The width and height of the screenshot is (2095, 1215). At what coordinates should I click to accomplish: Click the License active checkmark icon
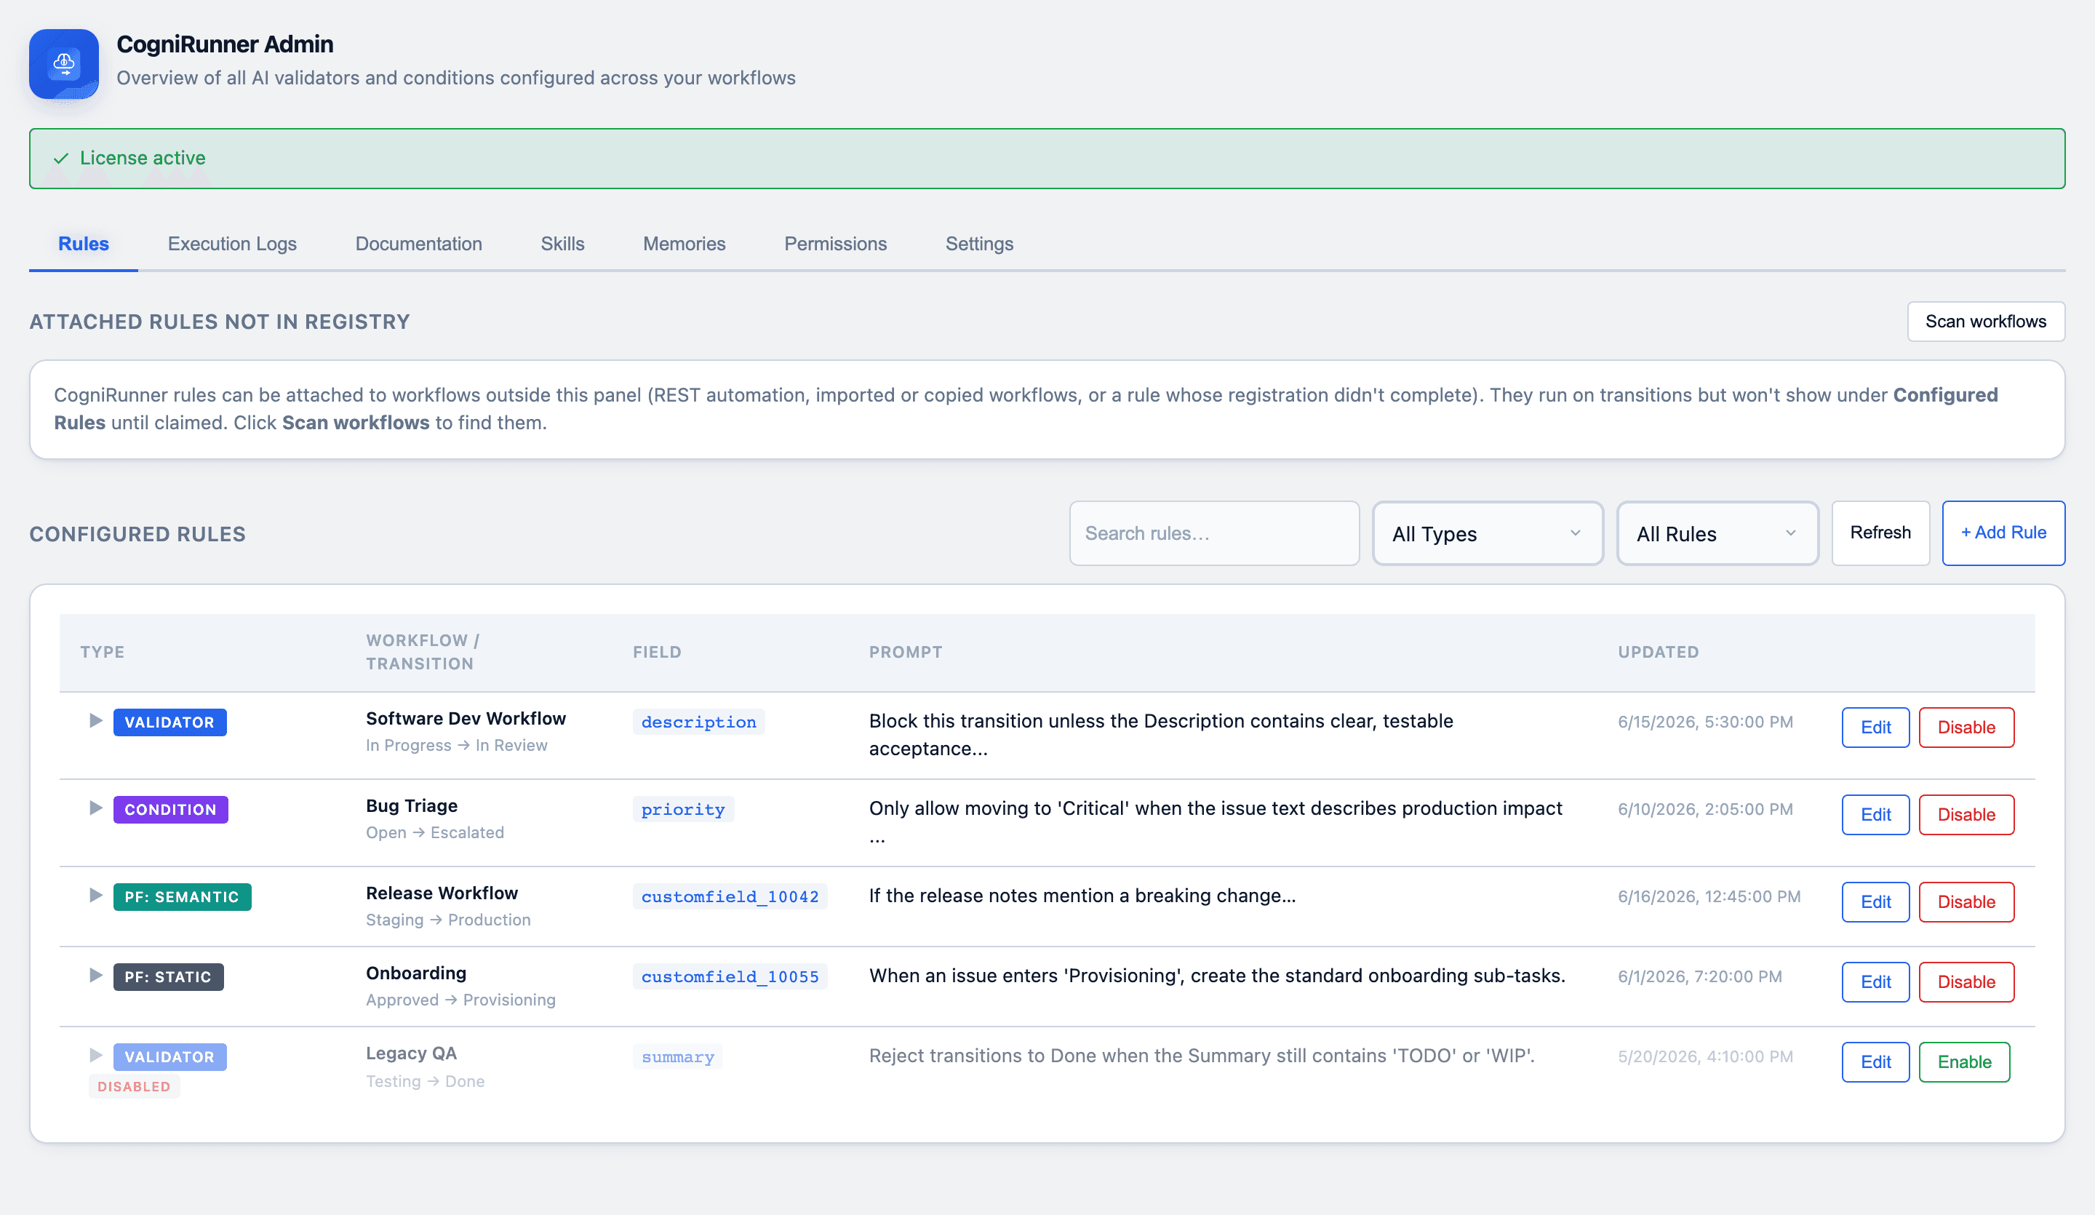click(60, 158)
